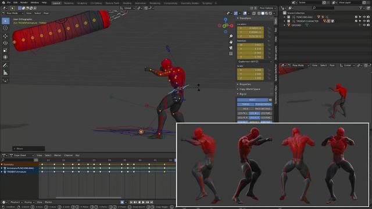Click the pan hand viewport icon
The image size is (372, 209).
point(231,42)
